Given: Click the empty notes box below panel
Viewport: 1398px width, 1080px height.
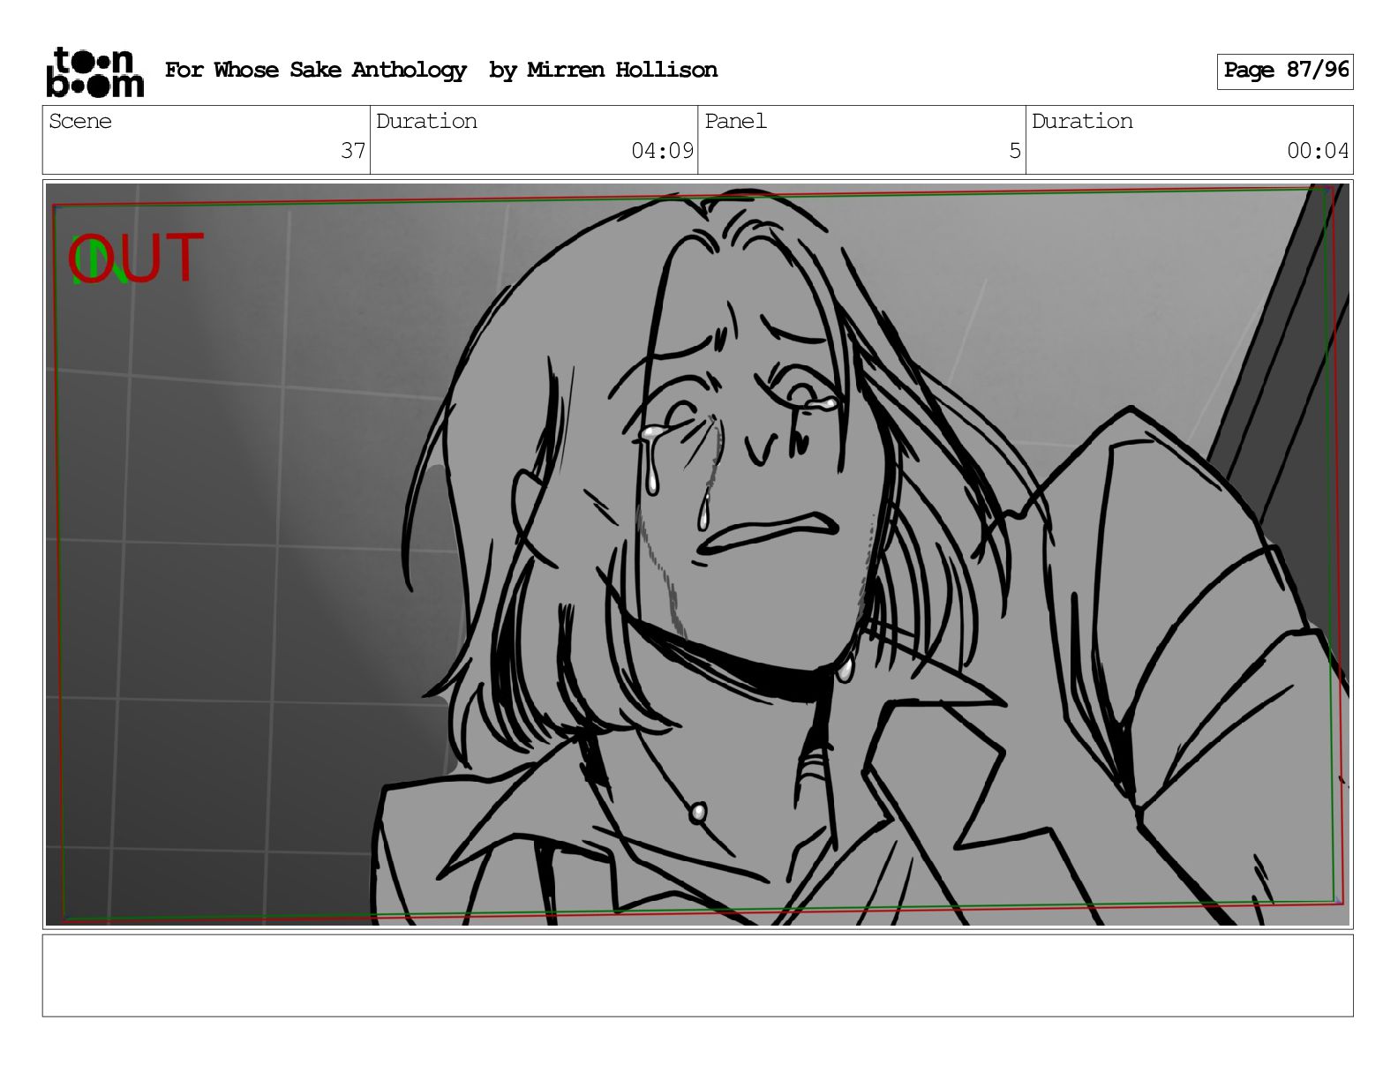Looking at the screenshot, I should pyautogui.click(x=698, y=976).
